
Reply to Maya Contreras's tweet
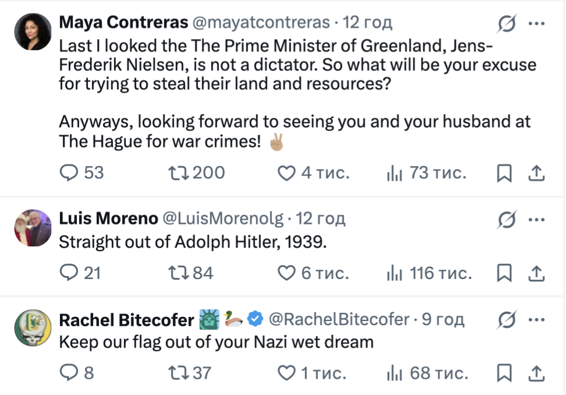coord(69,173)
